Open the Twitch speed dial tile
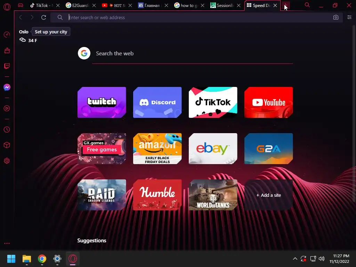Screen dimensions: 356x267 (x=102, y=102)
